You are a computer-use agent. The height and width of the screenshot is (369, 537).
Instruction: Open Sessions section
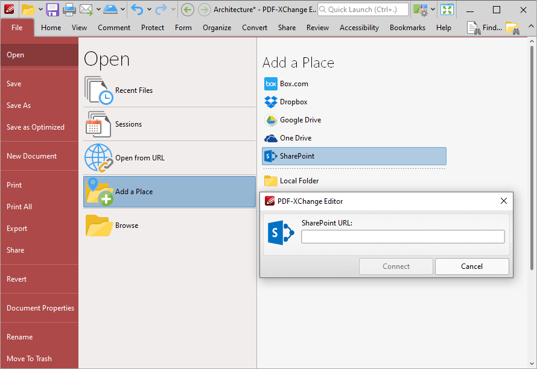pos(169,124)
